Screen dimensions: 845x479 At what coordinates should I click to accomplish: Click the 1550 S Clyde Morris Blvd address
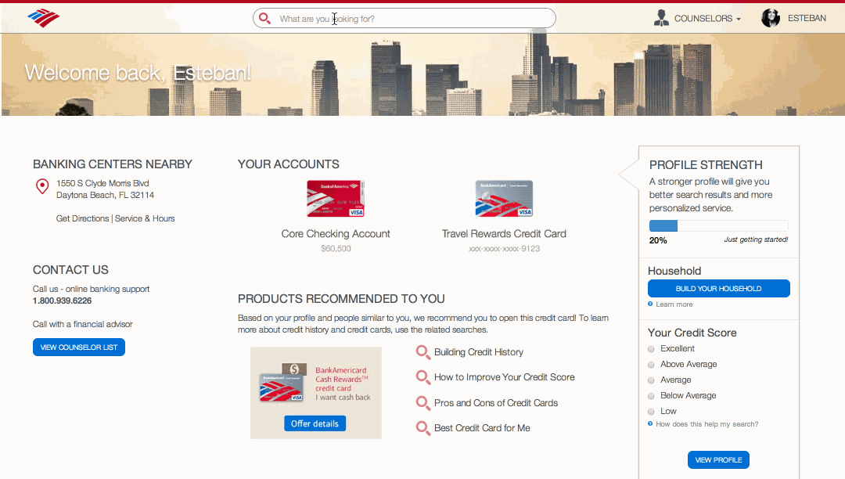click(102, 183)
